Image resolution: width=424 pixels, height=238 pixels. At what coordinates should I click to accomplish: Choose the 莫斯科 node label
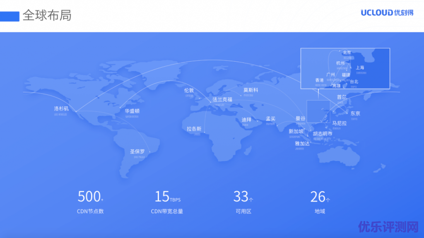click(251, 90)
